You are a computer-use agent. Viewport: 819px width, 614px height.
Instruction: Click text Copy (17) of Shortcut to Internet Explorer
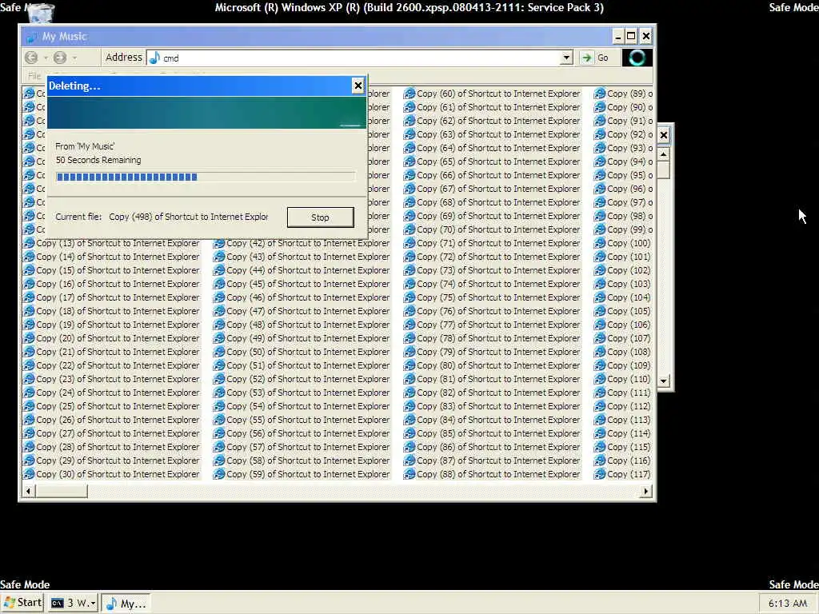pos(118,297)
